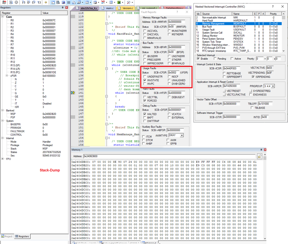
Task: Toggle the ISRPENDING checkbox
Action: pyautogui.click(x=253, y=77)
